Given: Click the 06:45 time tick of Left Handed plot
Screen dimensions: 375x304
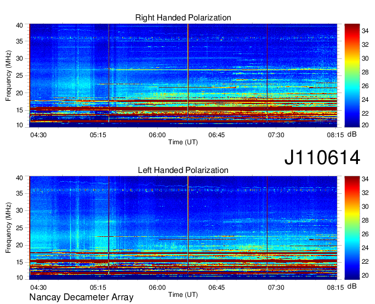Looking at the screenshot, I should point(216,287).
